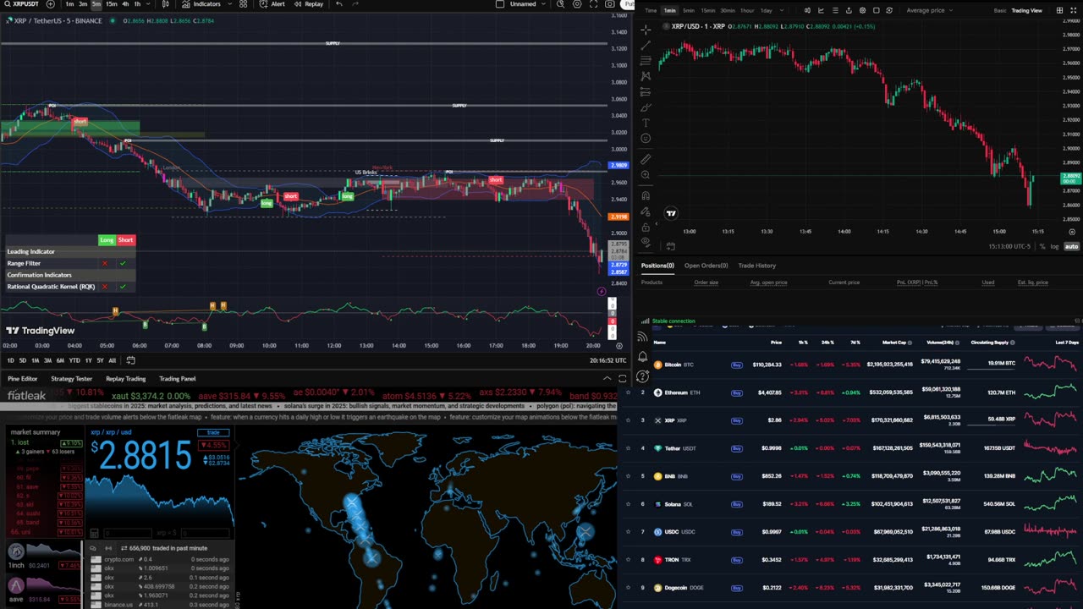Enter fullscreen mode on the XRPUSDT chart
1083x609 pixels.
pos(592,4)
